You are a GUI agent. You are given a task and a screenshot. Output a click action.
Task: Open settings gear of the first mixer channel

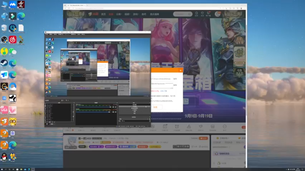tap(116, 107)
